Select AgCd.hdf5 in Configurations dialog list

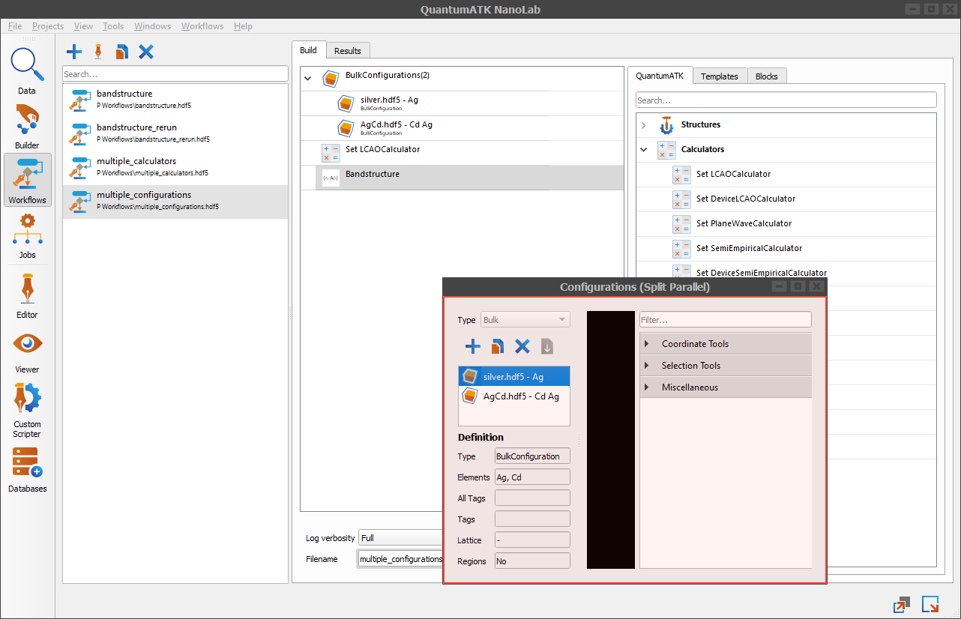tap(514, 396)
